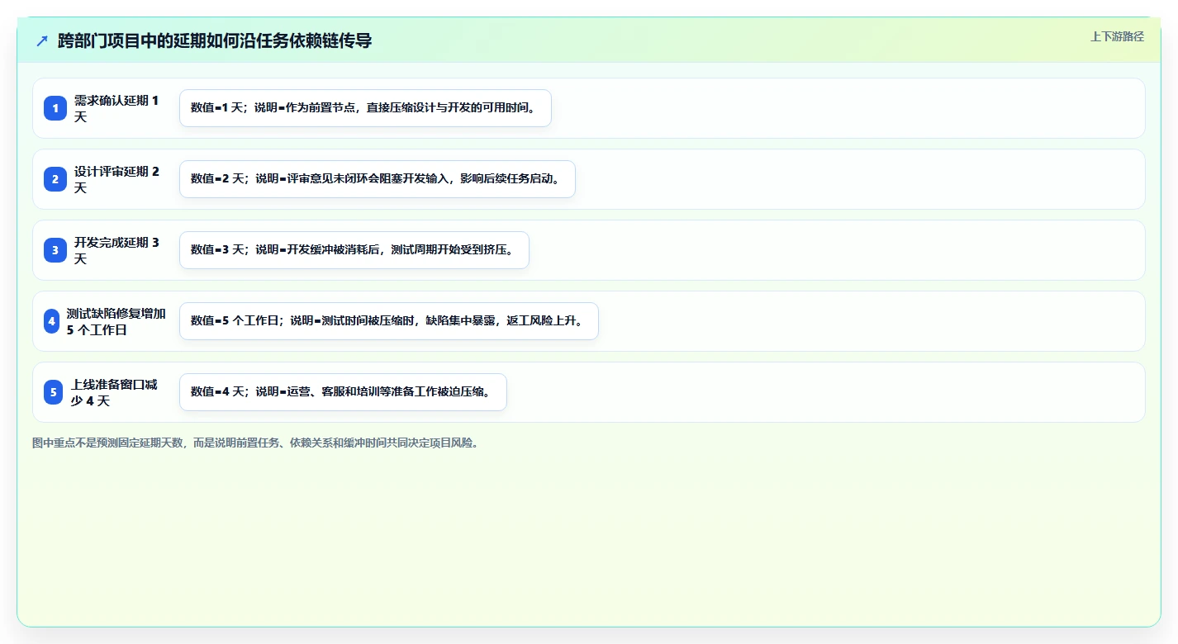
Task: Select the 上线准备窗口减少 4 天 label
Action: (x=115, y=392)
